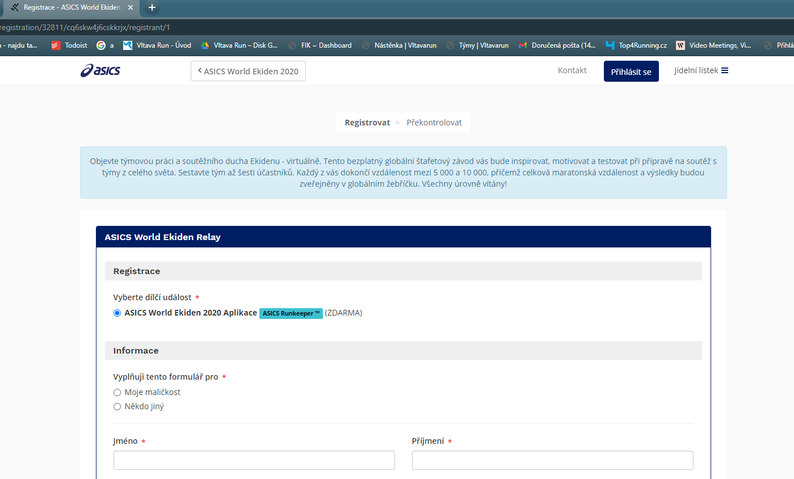Screen dimensions: 794x479
Task: Choose the Moje maličkost radio option
Action: tap(117, 392)
